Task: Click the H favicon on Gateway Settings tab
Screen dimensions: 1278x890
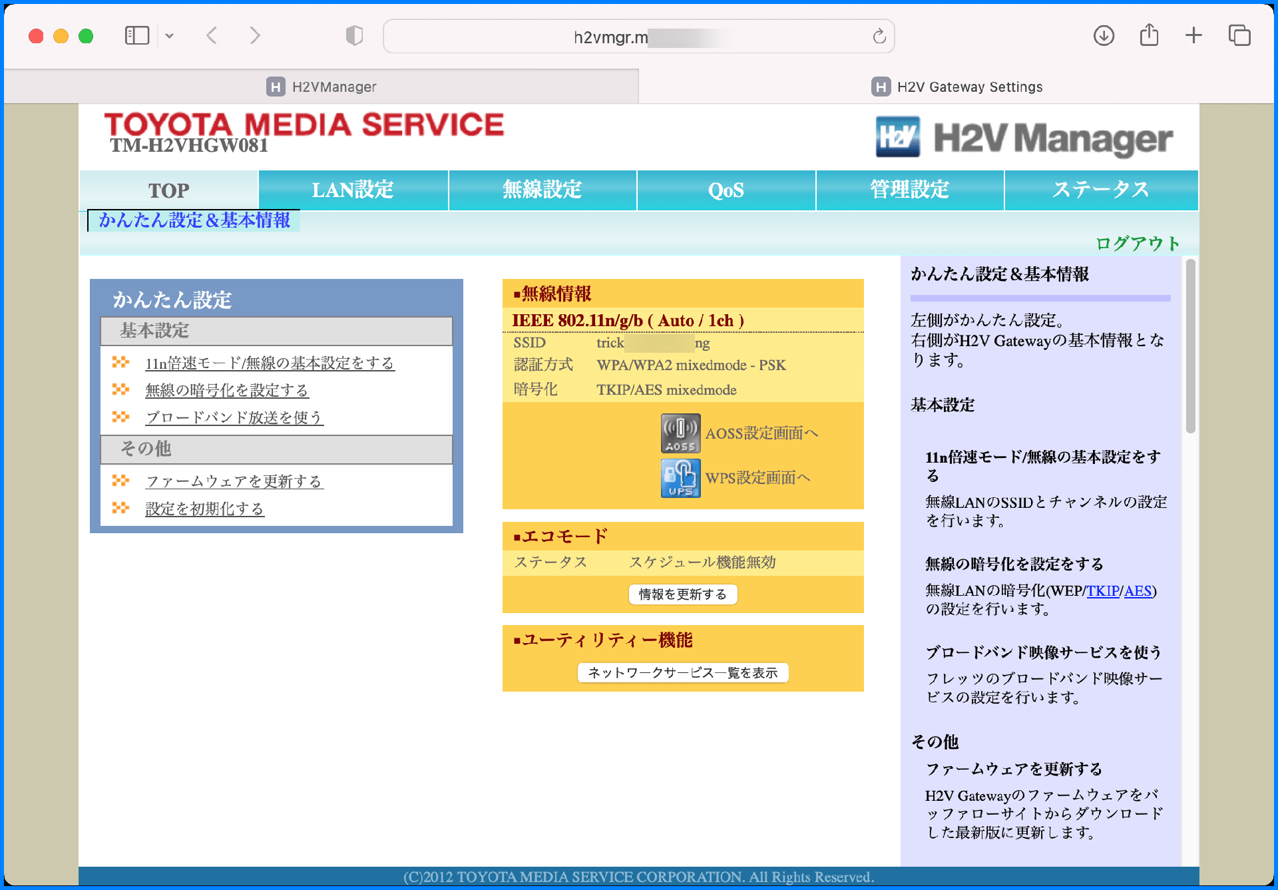Action: coord(881,87)
